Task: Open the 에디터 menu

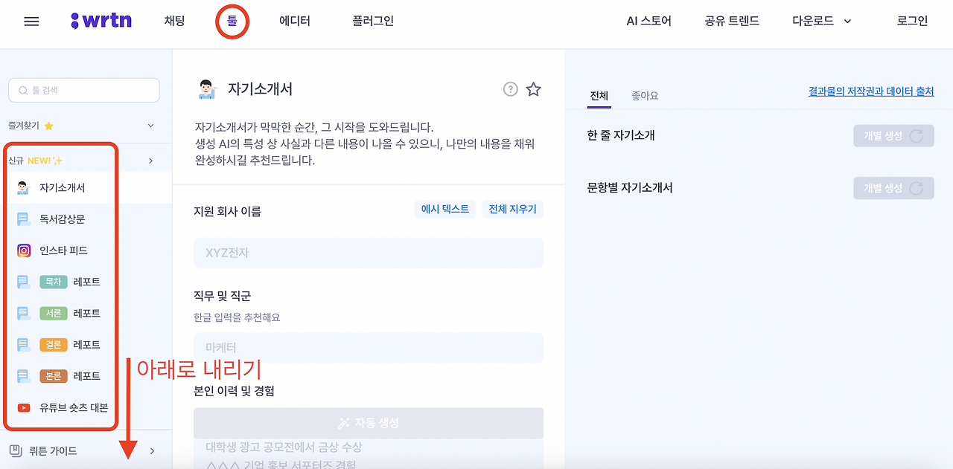Action: (293, 21)
